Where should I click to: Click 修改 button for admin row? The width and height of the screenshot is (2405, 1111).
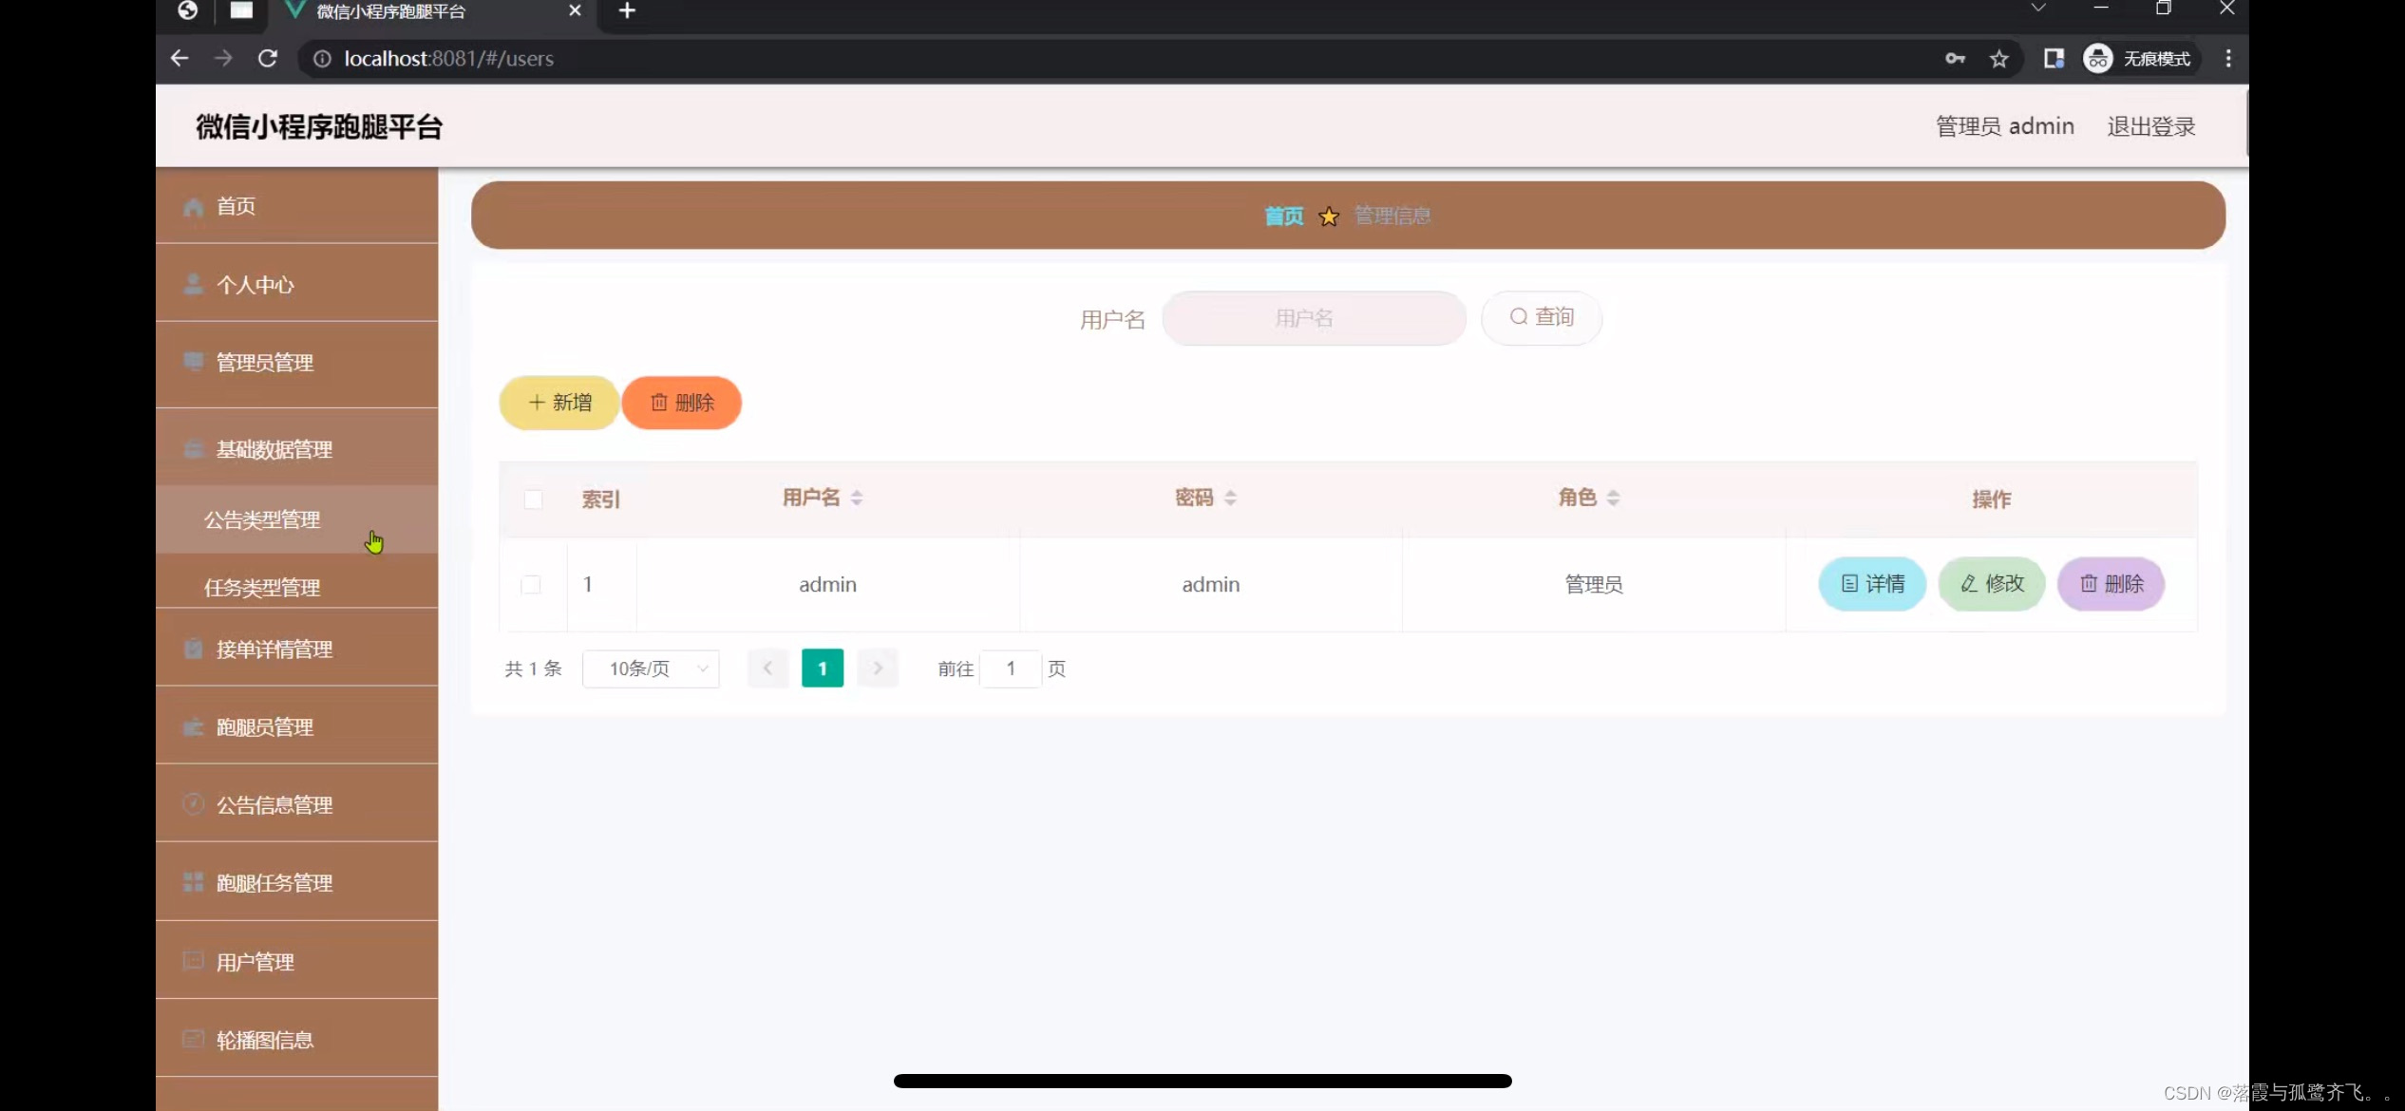1992,584
